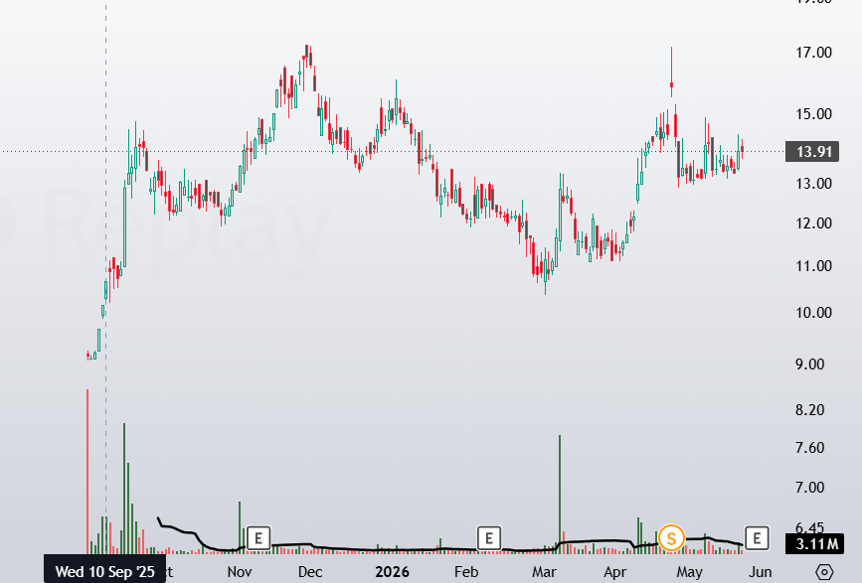Click the Dec label on time axis
This screenshot has height=583, width=862.
coord(310,572)
